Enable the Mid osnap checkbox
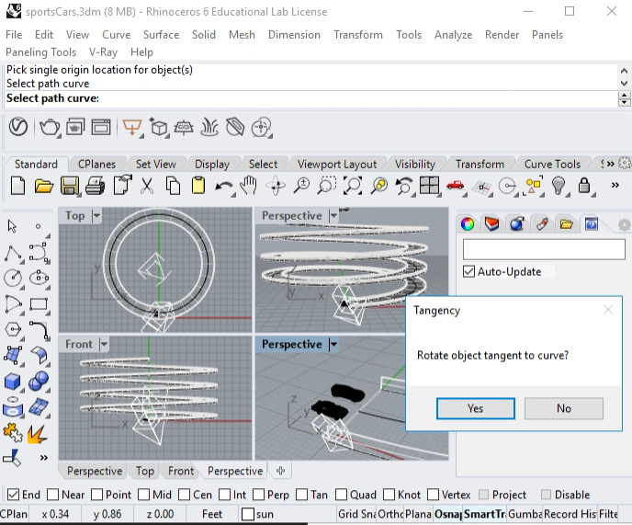Image resolution: width=632 pixels, height=525 pixels. [x=144, y=495]
